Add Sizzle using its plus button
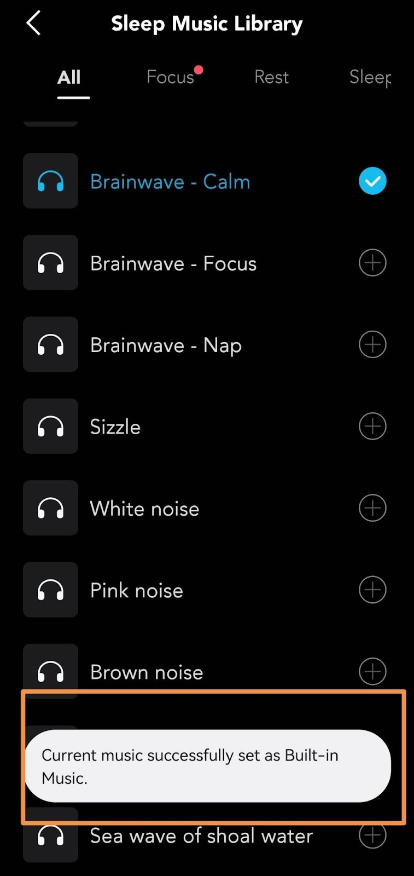 [372, 427]
